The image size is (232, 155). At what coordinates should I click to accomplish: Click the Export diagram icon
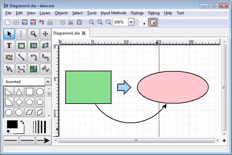coord(42,22)
